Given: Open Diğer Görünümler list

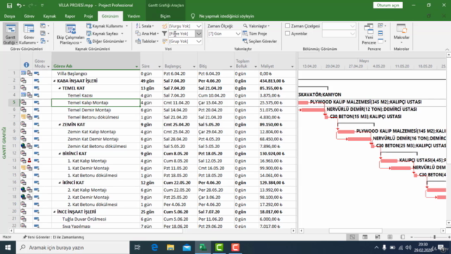Looking at the screenshot, I should (x=106, y=41).
